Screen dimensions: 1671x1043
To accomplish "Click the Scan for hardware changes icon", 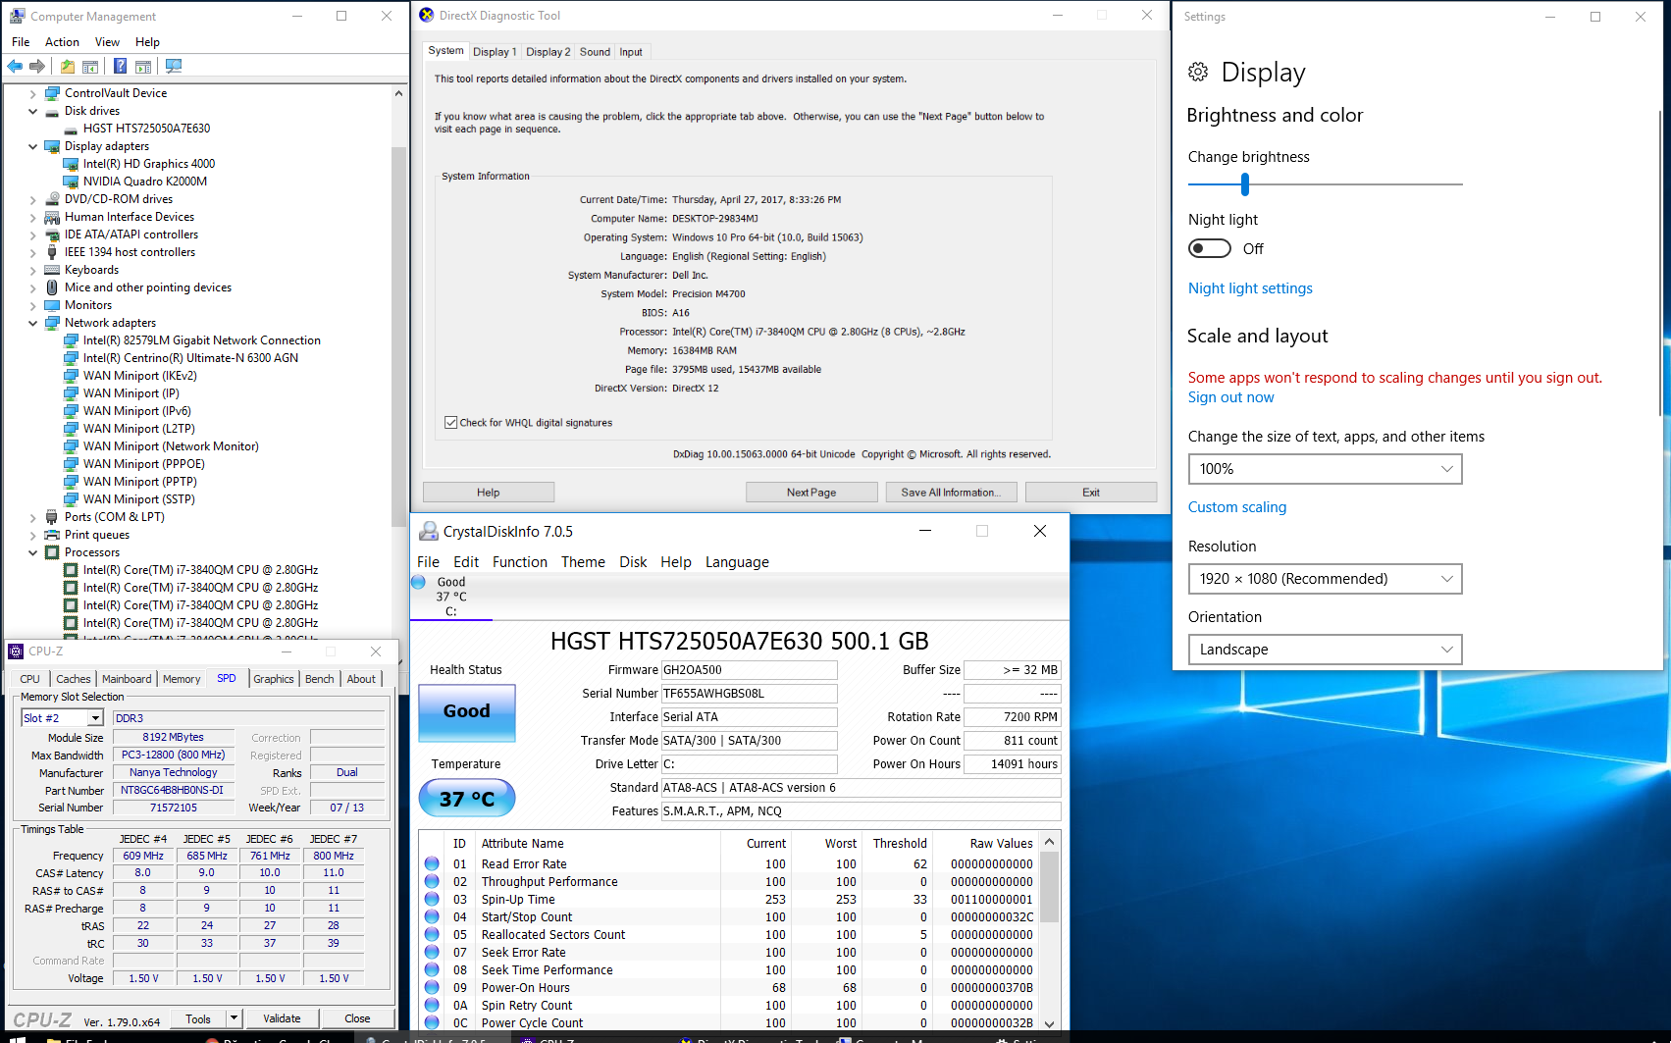I will click(x=174, y=66).
